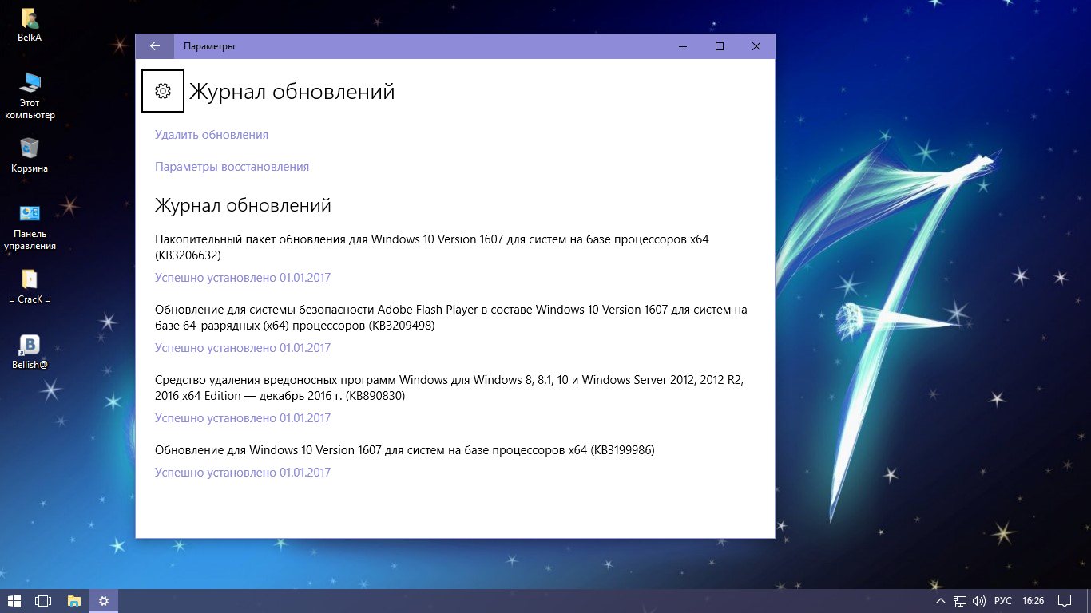Open install status under KB3199986 update
Screen dimensions: 1091x613
click(x=243, y=473)
